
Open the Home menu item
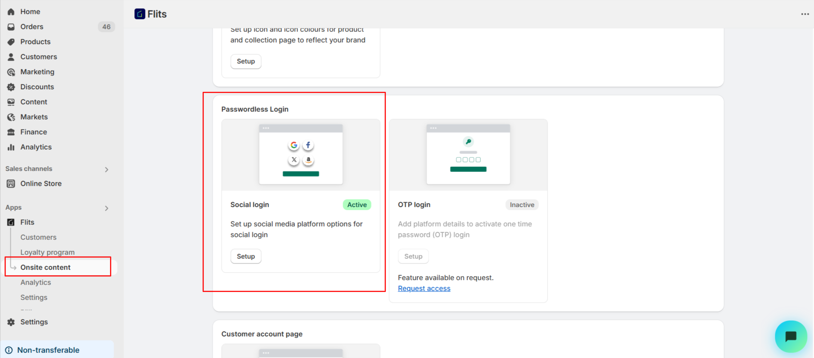click(x=30, y=12)
